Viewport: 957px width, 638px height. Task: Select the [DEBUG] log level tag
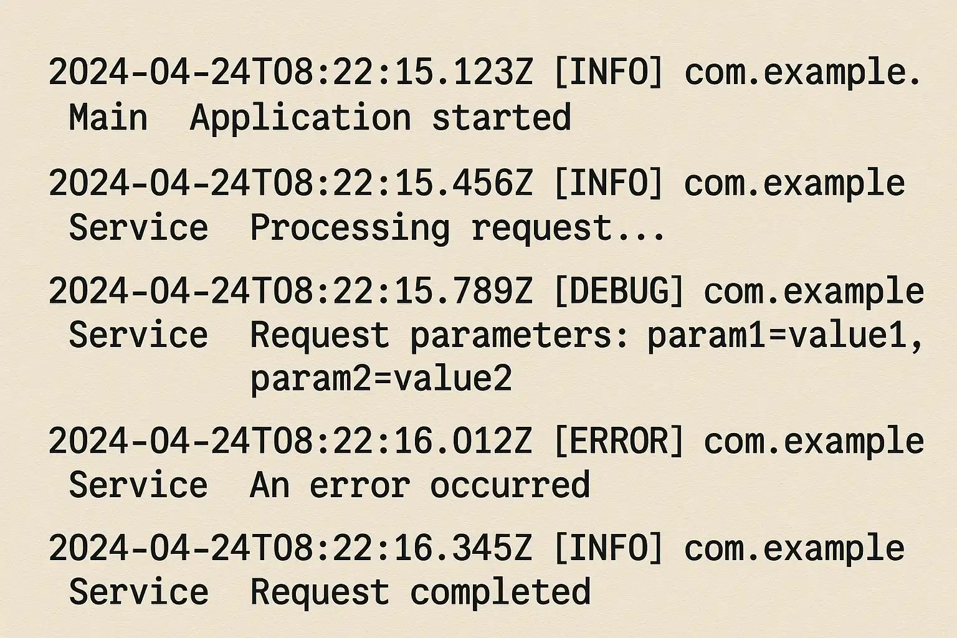(x=619, y=291)
